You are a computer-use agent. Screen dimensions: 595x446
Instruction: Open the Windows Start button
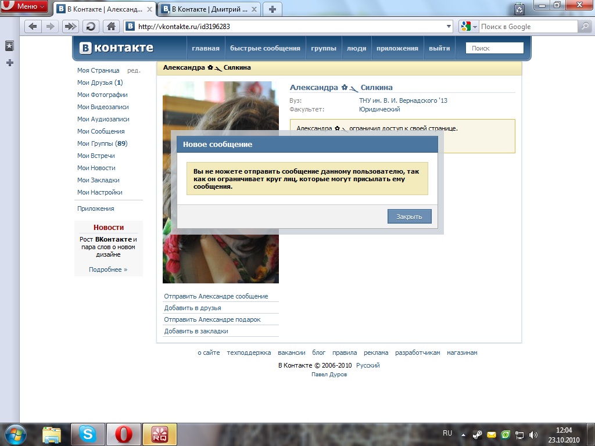pos(16,434)
